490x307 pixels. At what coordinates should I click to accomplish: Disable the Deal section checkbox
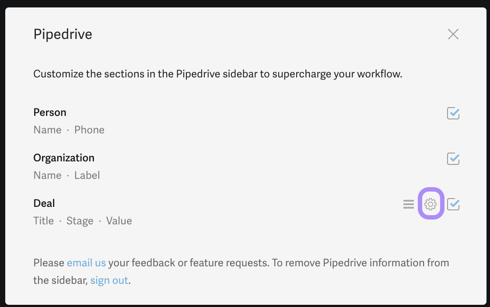tap(453, 204)
